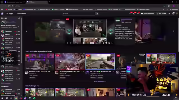The height and width of the screenshot is (100, 179).
Task: Open the Durchsuchen tab
Action: coord(21,14)
